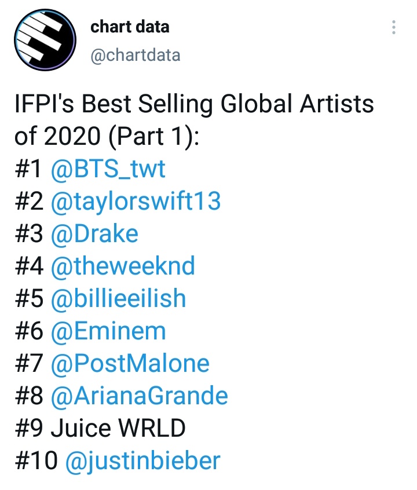Open the @Drake mention link
Viewport: 417px width, 490px height.
click(x=94, y=233)
